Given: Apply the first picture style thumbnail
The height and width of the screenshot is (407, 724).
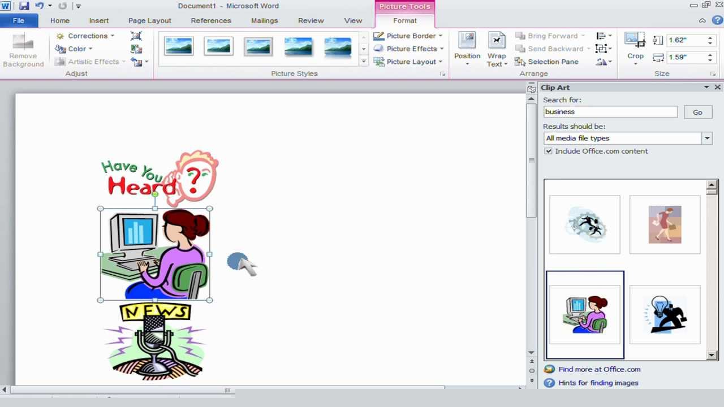Looking at the screenshot, I should point(179,47).
